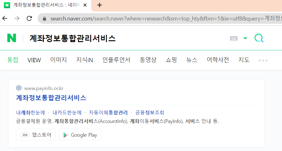
Task: Select the Naver search results browser tab
Action: pos(46,5)
